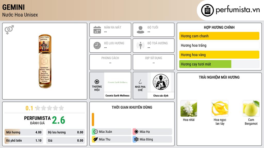Select the Mùa Đông season tag
Viewport: 264px width, 148px height.
coord(152,139)
